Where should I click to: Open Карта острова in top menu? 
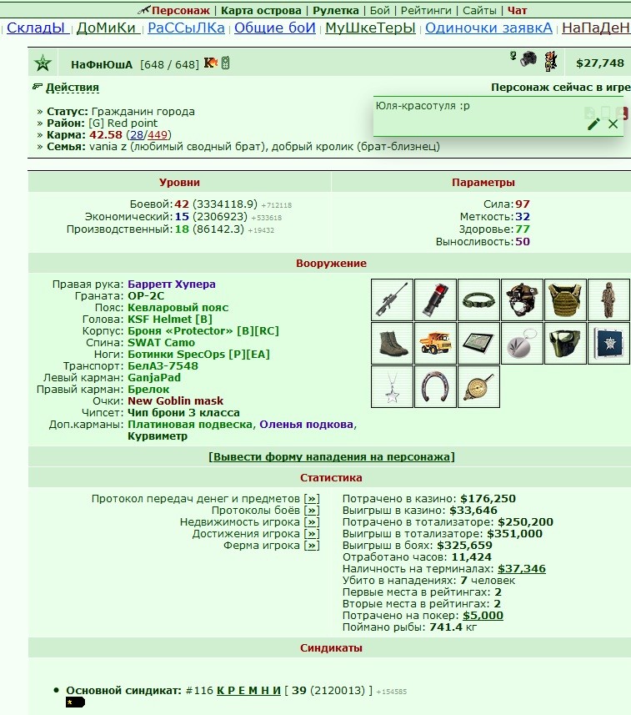click(261, 10)
